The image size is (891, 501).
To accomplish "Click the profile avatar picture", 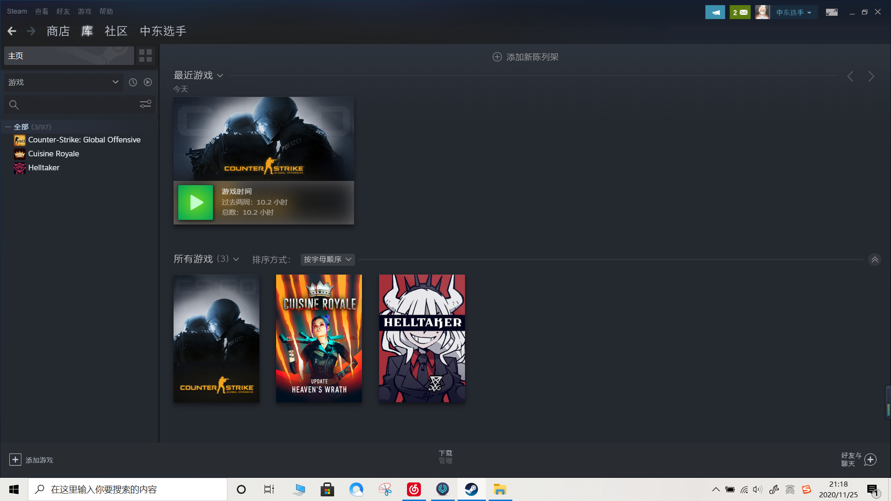I will tap(762, 13).
